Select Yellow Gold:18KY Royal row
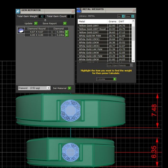168x168 pixels. coord(104,29)
